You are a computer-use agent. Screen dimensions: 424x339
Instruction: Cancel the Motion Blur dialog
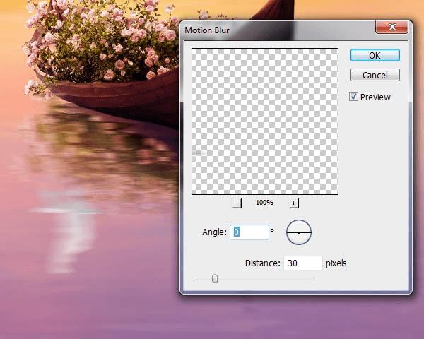click(x=375, y=75)
